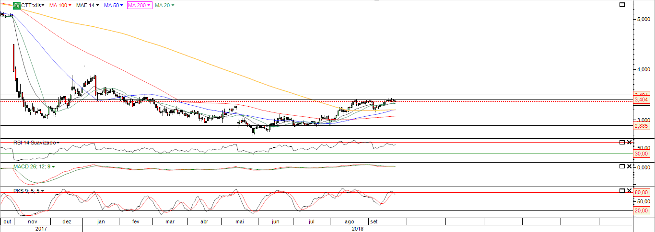This screenshot has width=655, height=232.
Task: Maximize the RSI 14 indicator panel
Action: [622, 143]
